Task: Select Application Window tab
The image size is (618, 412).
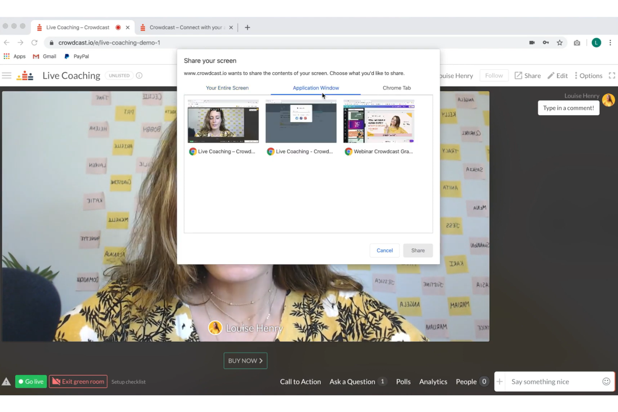Action: click(316, 88)
